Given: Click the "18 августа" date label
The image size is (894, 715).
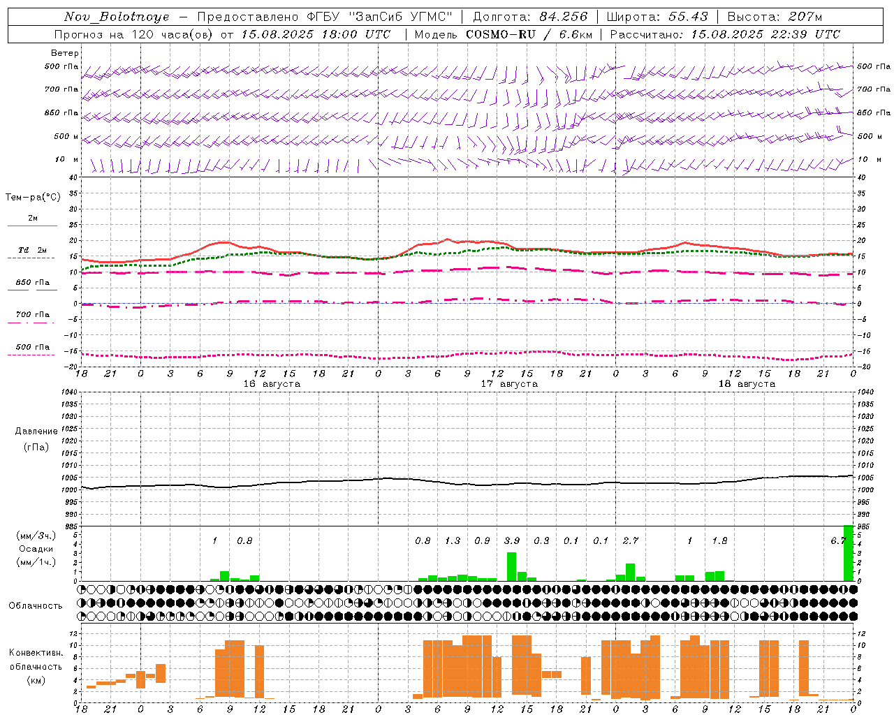Looking at the screenshot, I should (x=747, y=384).
